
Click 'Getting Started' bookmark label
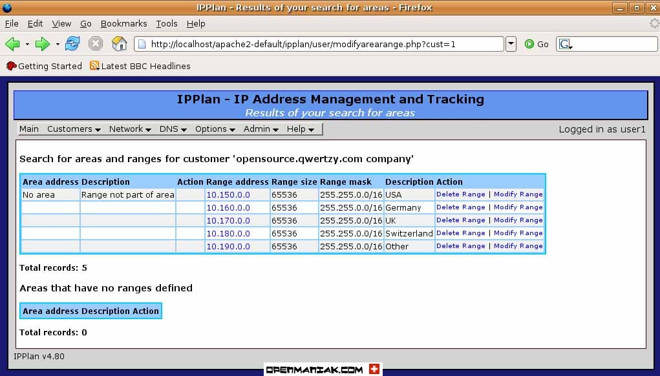click(x=50, y=66)
